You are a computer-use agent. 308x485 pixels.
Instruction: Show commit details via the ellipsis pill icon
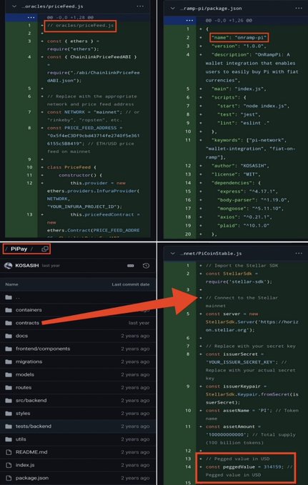coord(131,266)
